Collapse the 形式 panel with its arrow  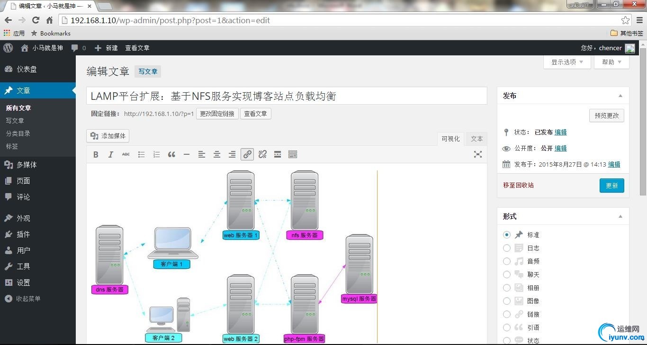[620, 217]
